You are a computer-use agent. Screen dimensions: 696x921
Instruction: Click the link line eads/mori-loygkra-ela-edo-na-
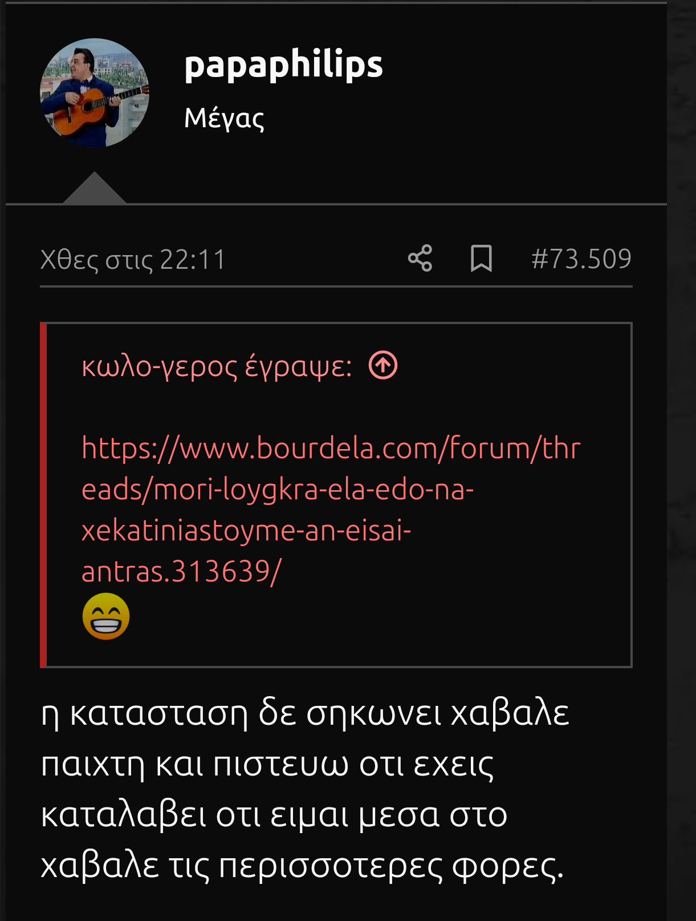(x=278, y=489)
